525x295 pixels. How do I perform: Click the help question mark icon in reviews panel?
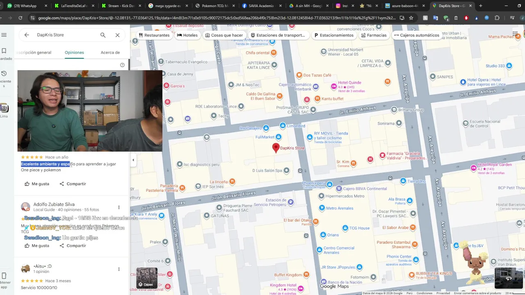pos(122,65)
